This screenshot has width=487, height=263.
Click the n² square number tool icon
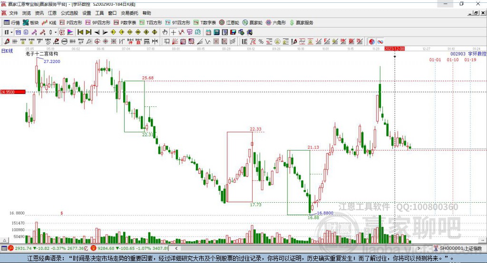[x=81, y=42]
